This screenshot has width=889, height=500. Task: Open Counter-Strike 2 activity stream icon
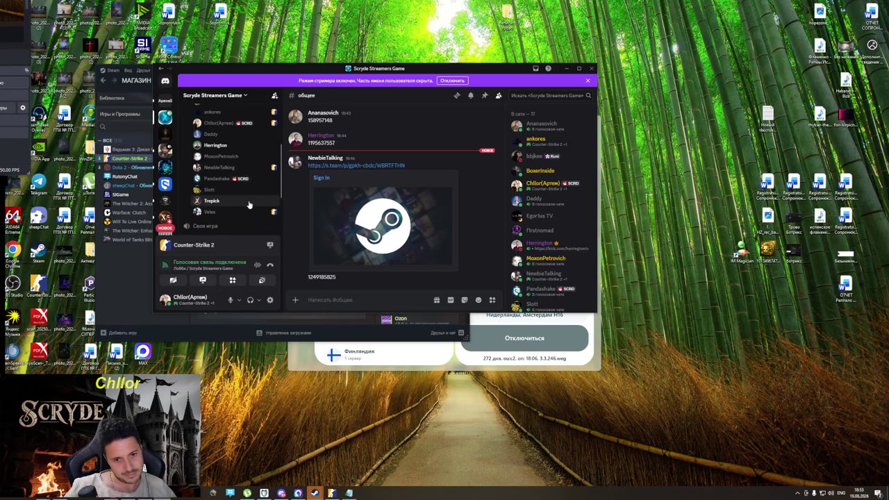pos(270,245)
